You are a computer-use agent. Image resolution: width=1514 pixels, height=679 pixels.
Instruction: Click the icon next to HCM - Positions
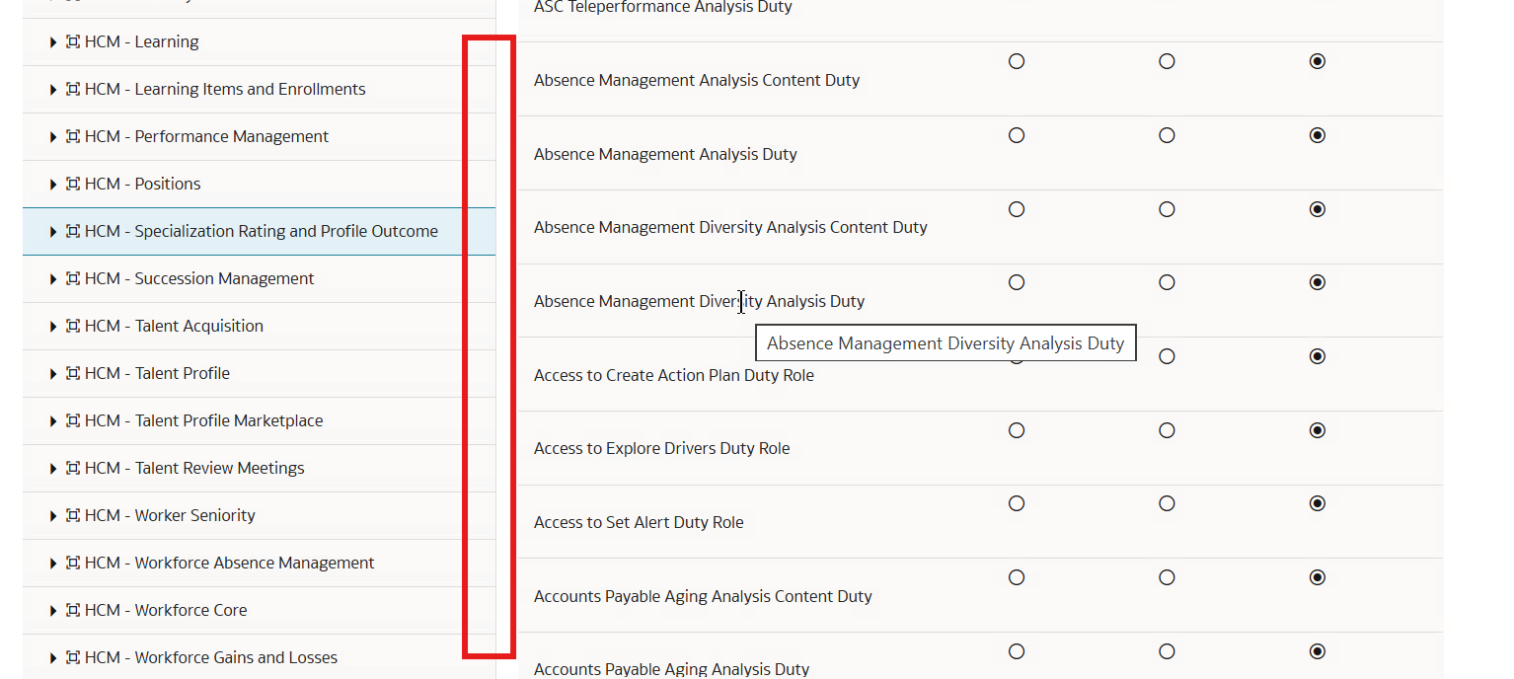click(73, 184)
